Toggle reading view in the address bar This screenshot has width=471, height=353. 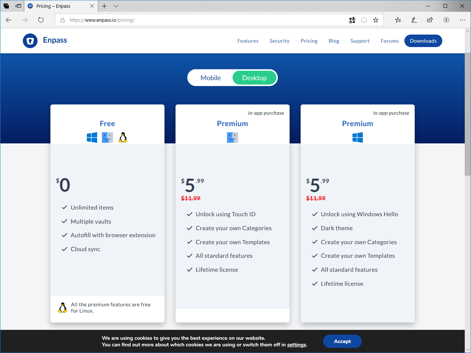(x=364, y=20)
